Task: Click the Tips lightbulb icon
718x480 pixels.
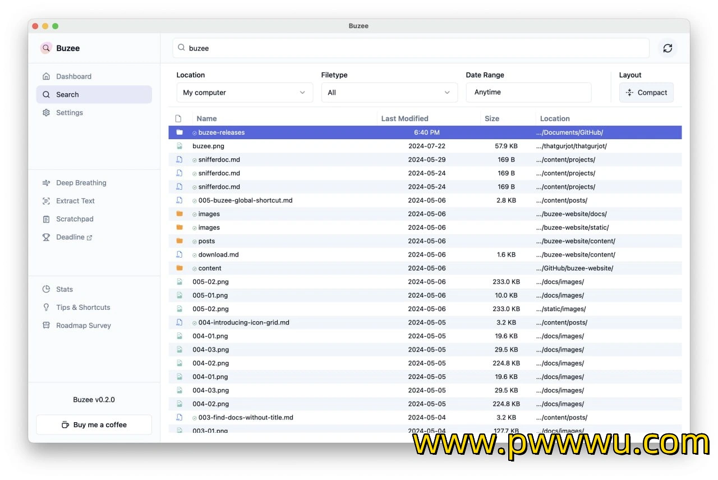Action: 46,307
